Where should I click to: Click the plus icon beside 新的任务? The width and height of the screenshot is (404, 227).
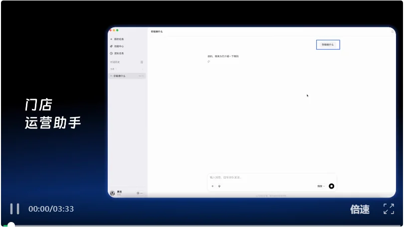pyautogui.click(x=111, y=39)
